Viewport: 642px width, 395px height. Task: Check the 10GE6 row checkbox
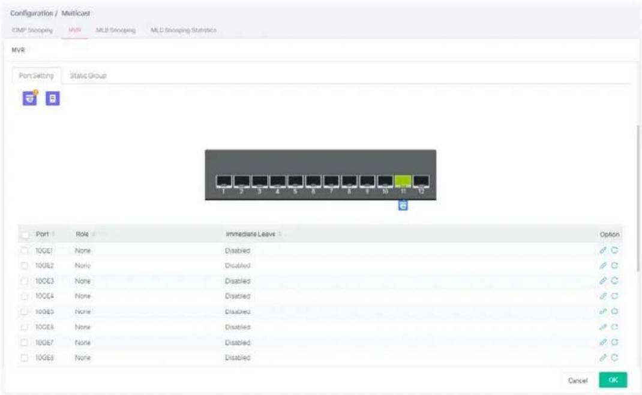[x=25, y=327]
